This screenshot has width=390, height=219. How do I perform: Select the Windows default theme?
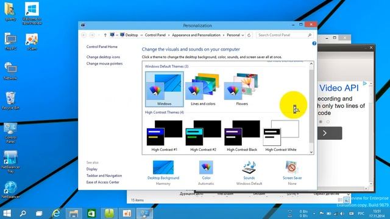164,89
